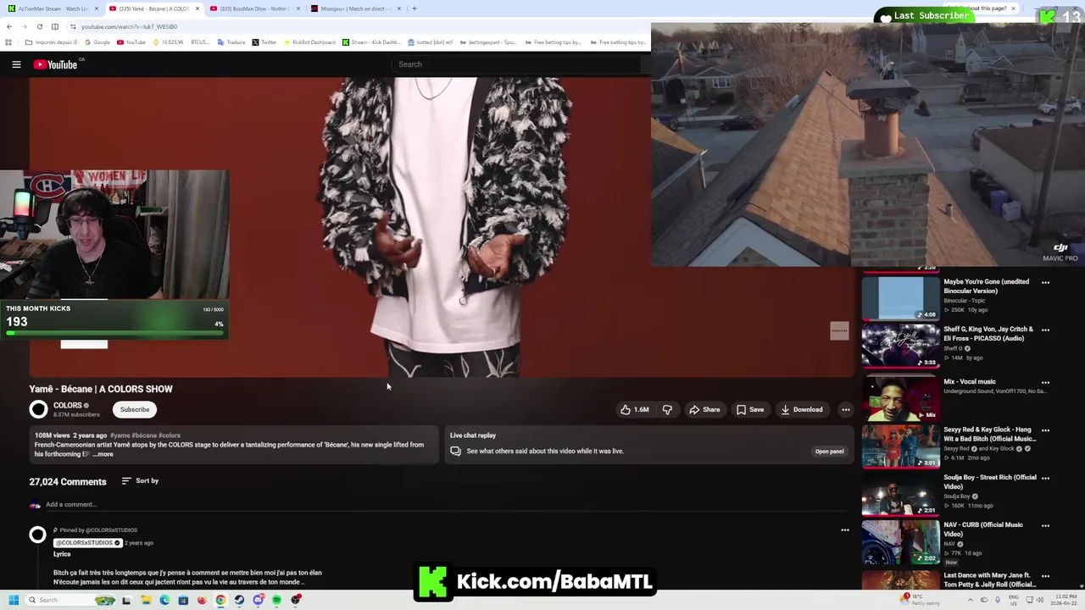Click the YouTube search field
The width and height of the screenshot is (1085, 610).
click(517, 64)
